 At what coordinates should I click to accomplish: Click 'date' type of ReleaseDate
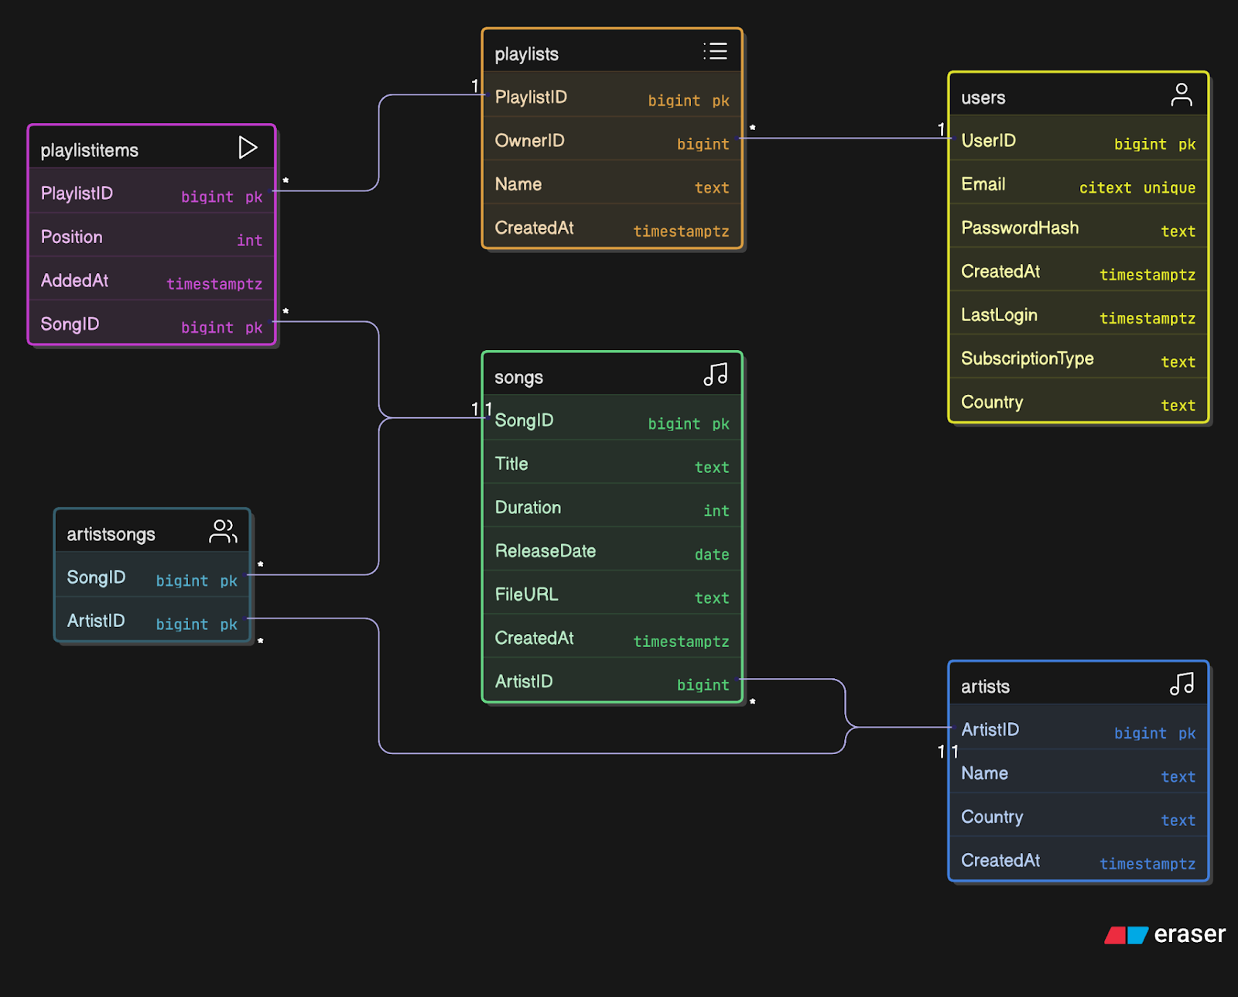coord(712,554)
